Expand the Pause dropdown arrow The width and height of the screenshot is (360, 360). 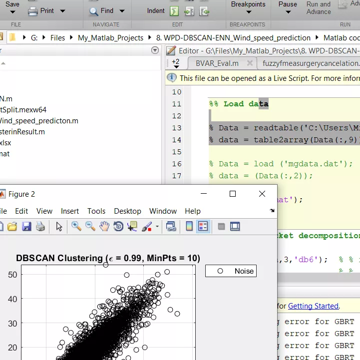(x=288, y=12)
